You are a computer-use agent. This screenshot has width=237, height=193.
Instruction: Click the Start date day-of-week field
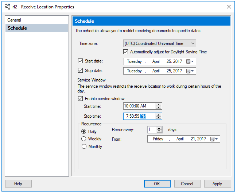(135, 61)
